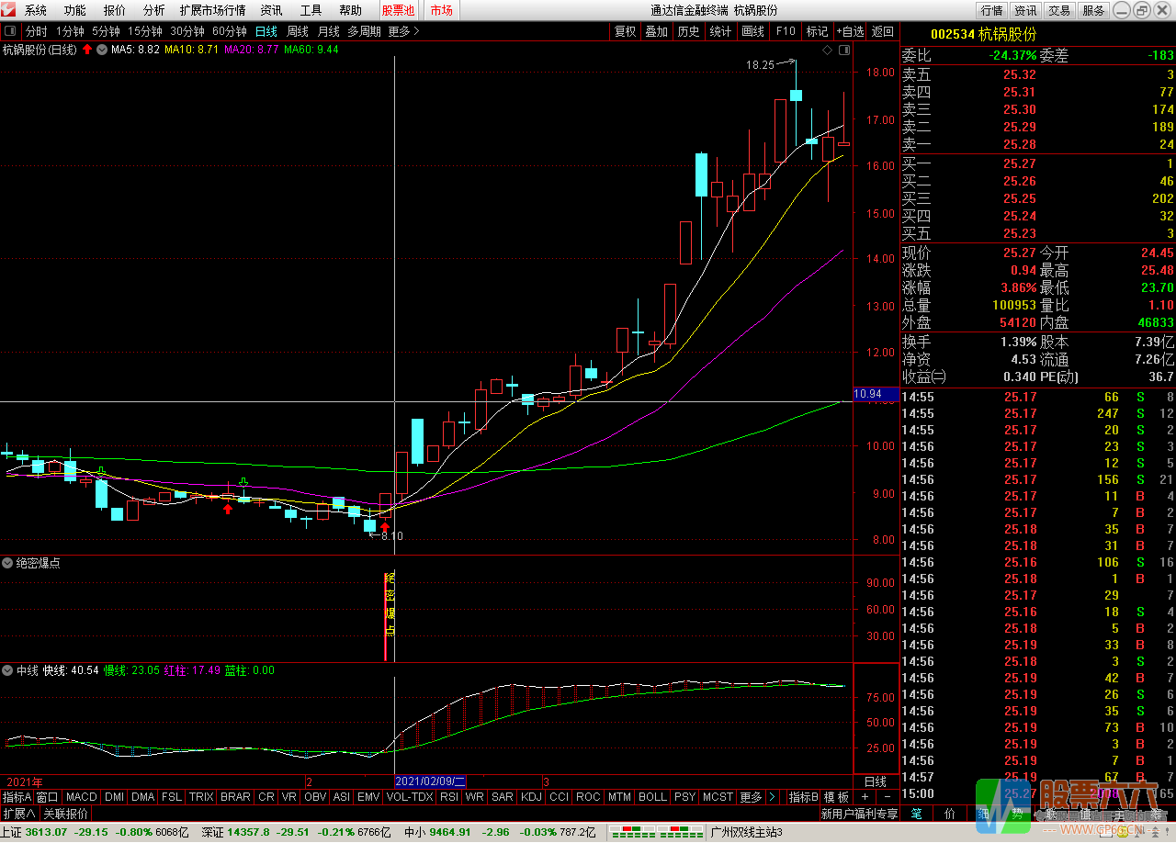Select the 周线 weekly period tab

[x=298, y=30]
